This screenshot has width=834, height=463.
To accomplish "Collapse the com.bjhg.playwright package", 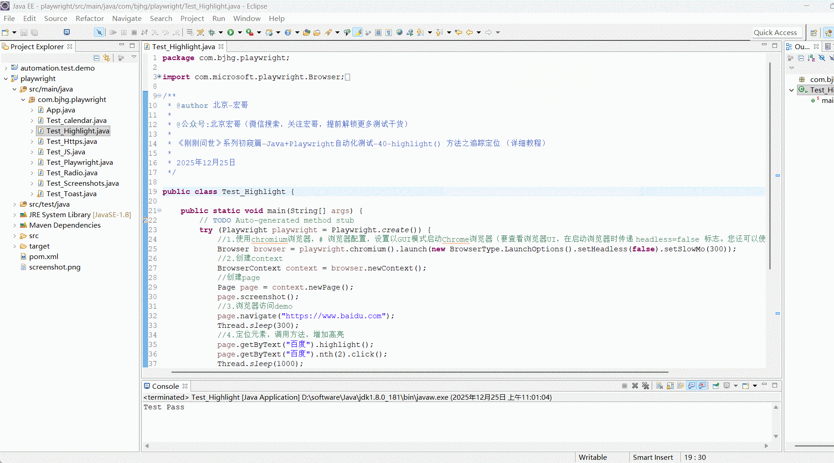I will 23,100.
